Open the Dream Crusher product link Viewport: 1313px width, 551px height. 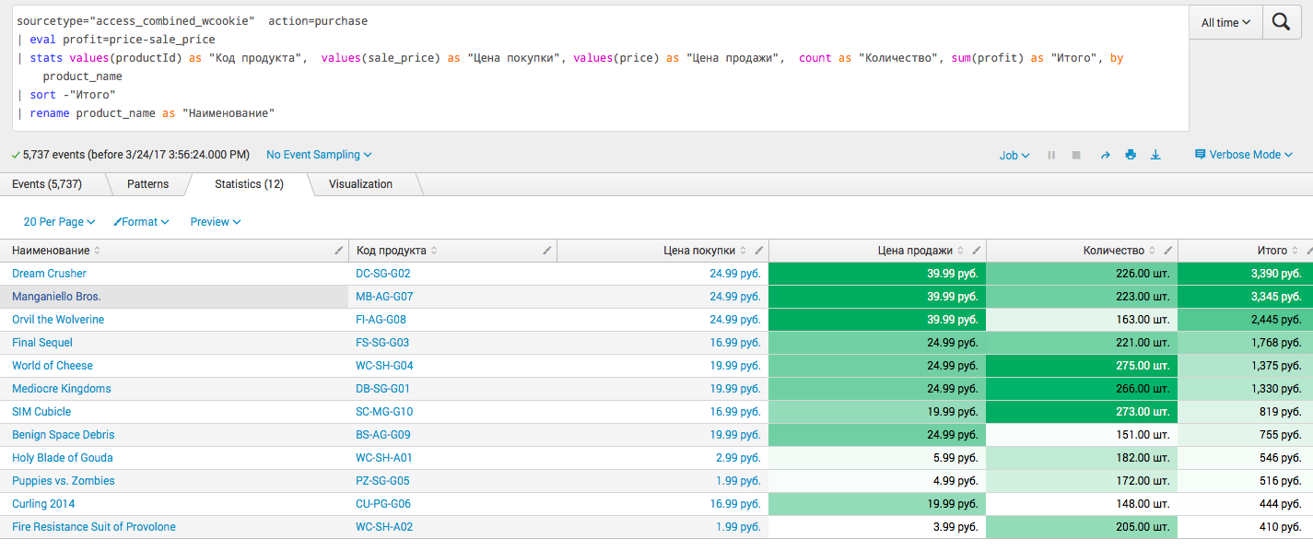point(49,273)
